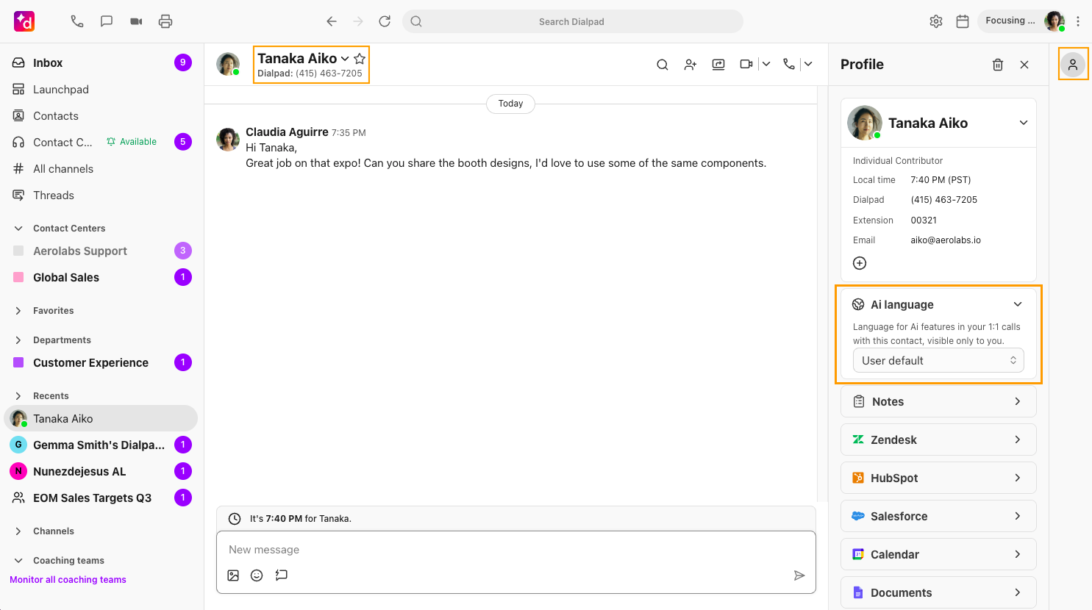Go back with the left arrow
1092x610 pixels.
click(x=332, y=21)
